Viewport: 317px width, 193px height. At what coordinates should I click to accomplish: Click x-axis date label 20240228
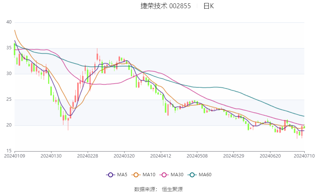coord(88,156)
